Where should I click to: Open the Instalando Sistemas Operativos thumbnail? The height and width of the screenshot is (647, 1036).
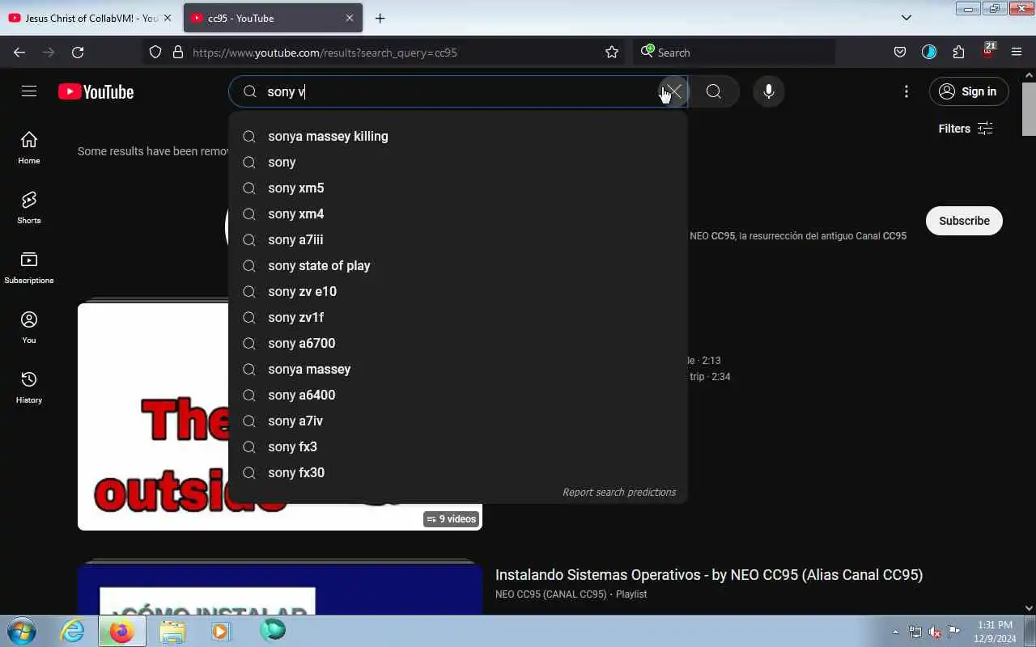coord(280,589)
